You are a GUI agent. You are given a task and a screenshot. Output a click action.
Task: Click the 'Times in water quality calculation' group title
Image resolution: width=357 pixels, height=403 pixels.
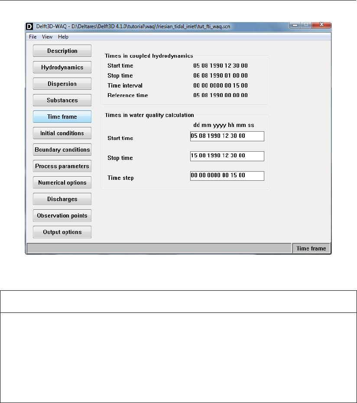[149, 115]
